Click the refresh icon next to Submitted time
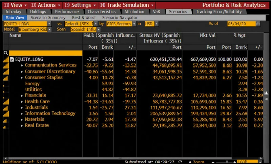The image size is (271, 165). pyautogui.click(x=180, y=162)
